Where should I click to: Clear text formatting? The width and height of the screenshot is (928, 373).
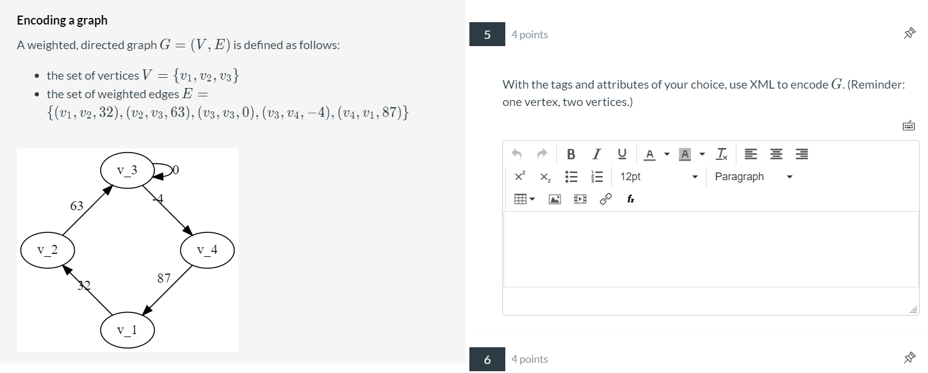(x=721, y=154)
